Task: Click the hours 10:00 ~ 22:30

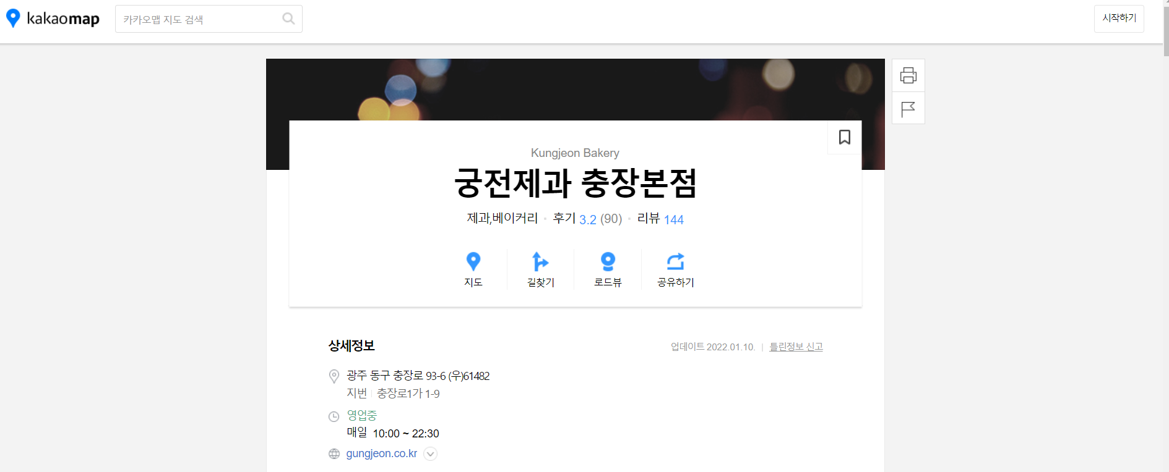Action: click(406, 434)
